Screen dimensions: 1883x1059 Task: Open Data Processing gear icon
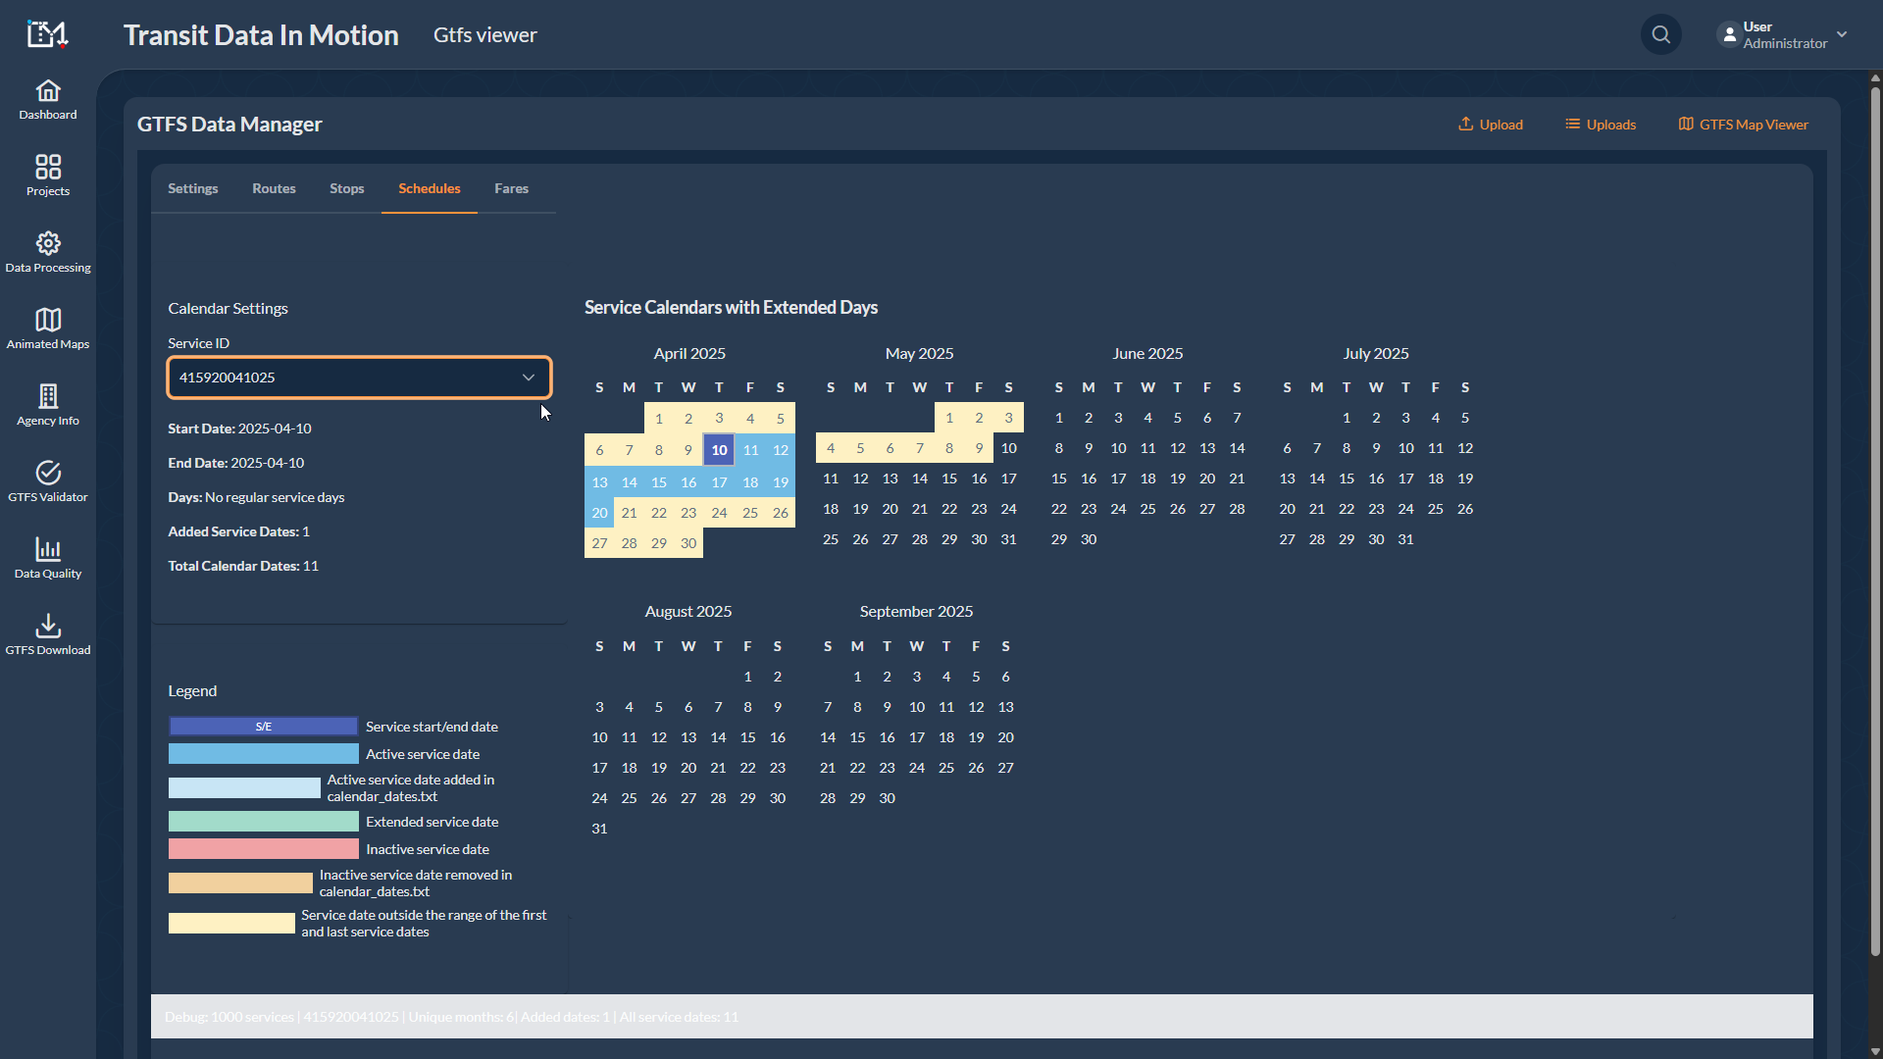48,243
